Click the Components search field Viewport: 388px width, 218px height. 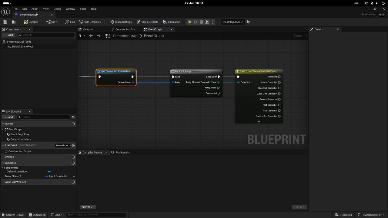(46, 35)
